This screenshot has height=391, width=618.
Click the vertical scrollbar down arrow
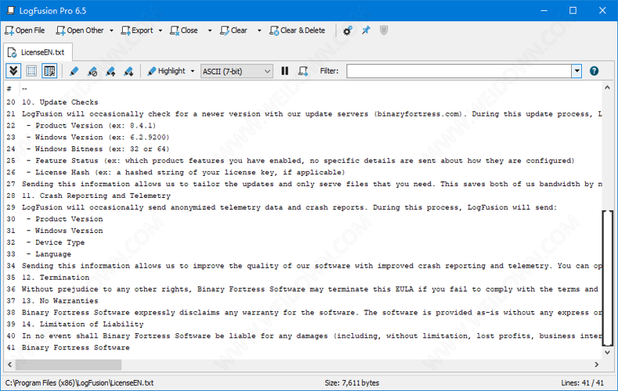607,353
